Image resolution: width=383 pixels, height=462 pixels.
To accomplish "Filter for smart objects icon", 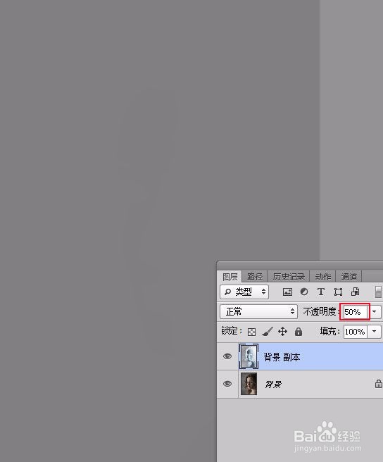I will 355,292.
